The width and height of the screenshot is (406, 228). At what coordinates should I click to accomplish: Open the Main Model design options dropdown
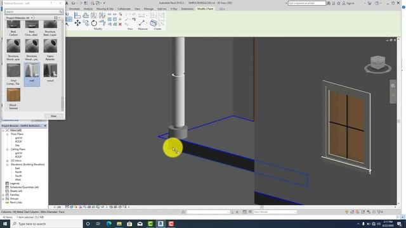pyautogui.click(x=275, y=212)
